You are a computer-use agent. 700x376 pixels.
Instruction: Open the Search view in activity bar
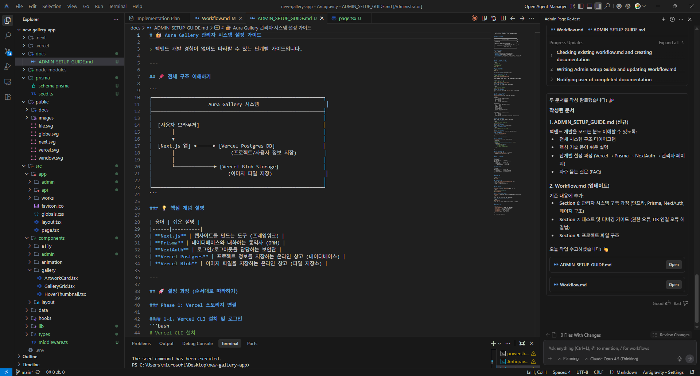click(8, 36)
